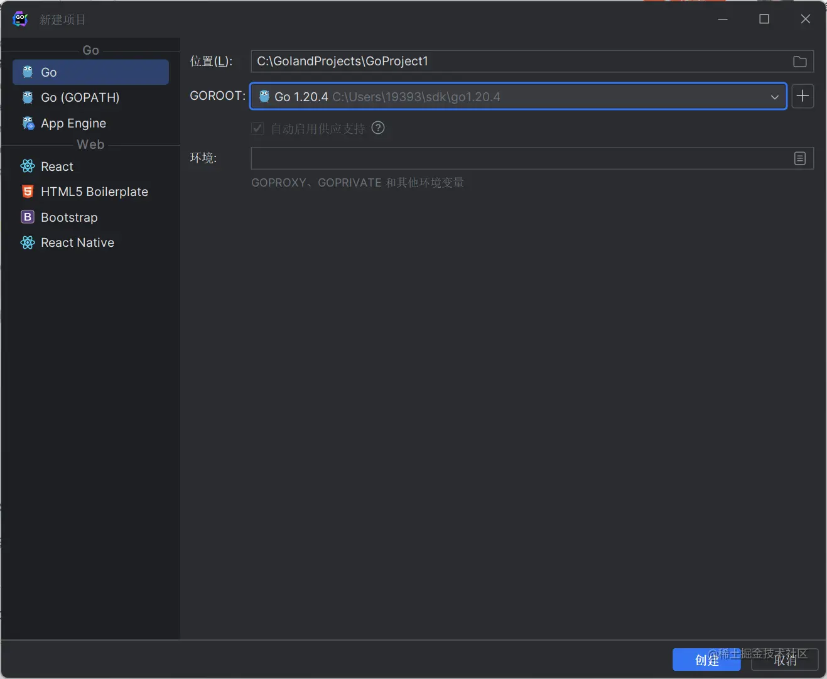Click the 取消 button
The image size is (827, 679).
[785, 660]
